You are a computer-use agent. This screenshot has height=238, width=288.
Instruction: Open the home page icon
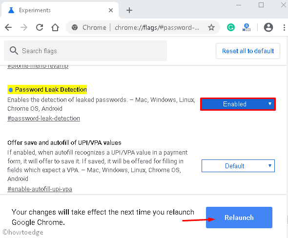point(55,27)
